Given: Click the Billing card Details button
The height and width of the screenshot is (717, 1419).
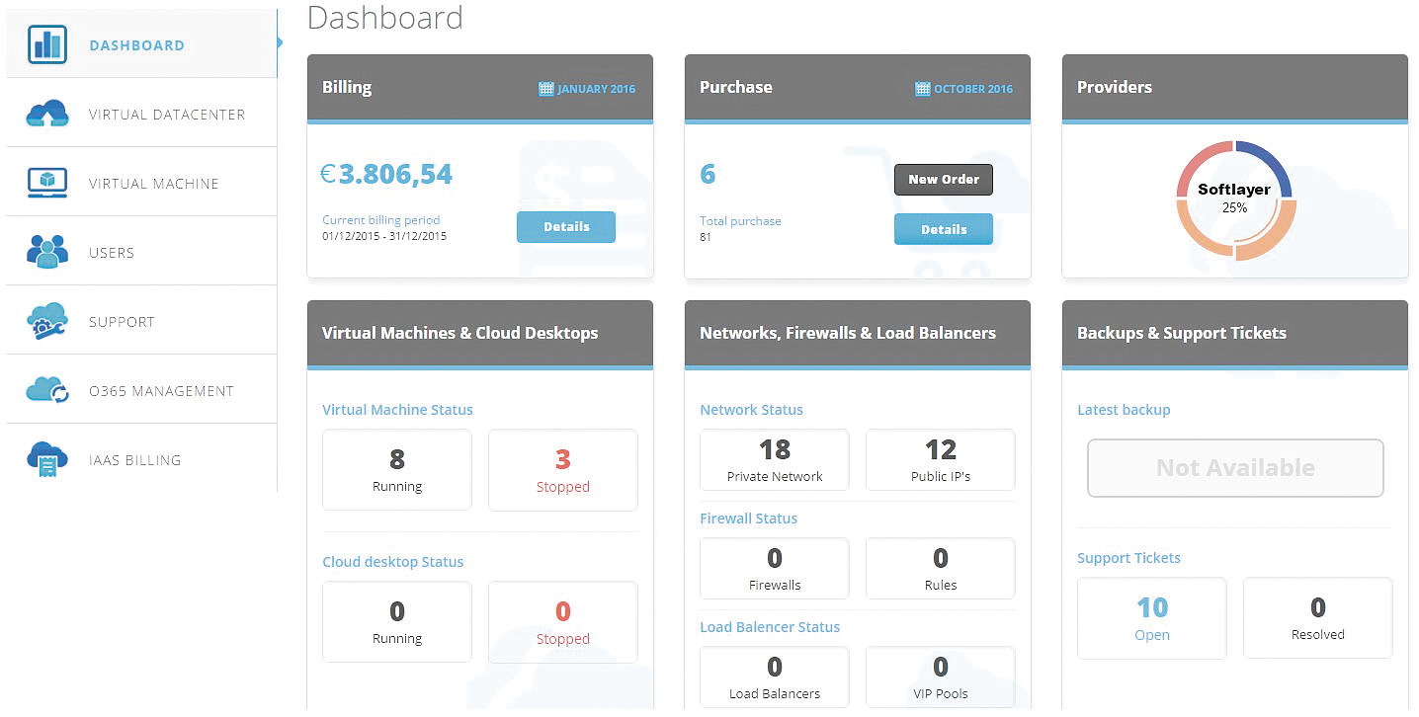Looking at the screenshot, I should pyautogui.click(x=566, y=226).
